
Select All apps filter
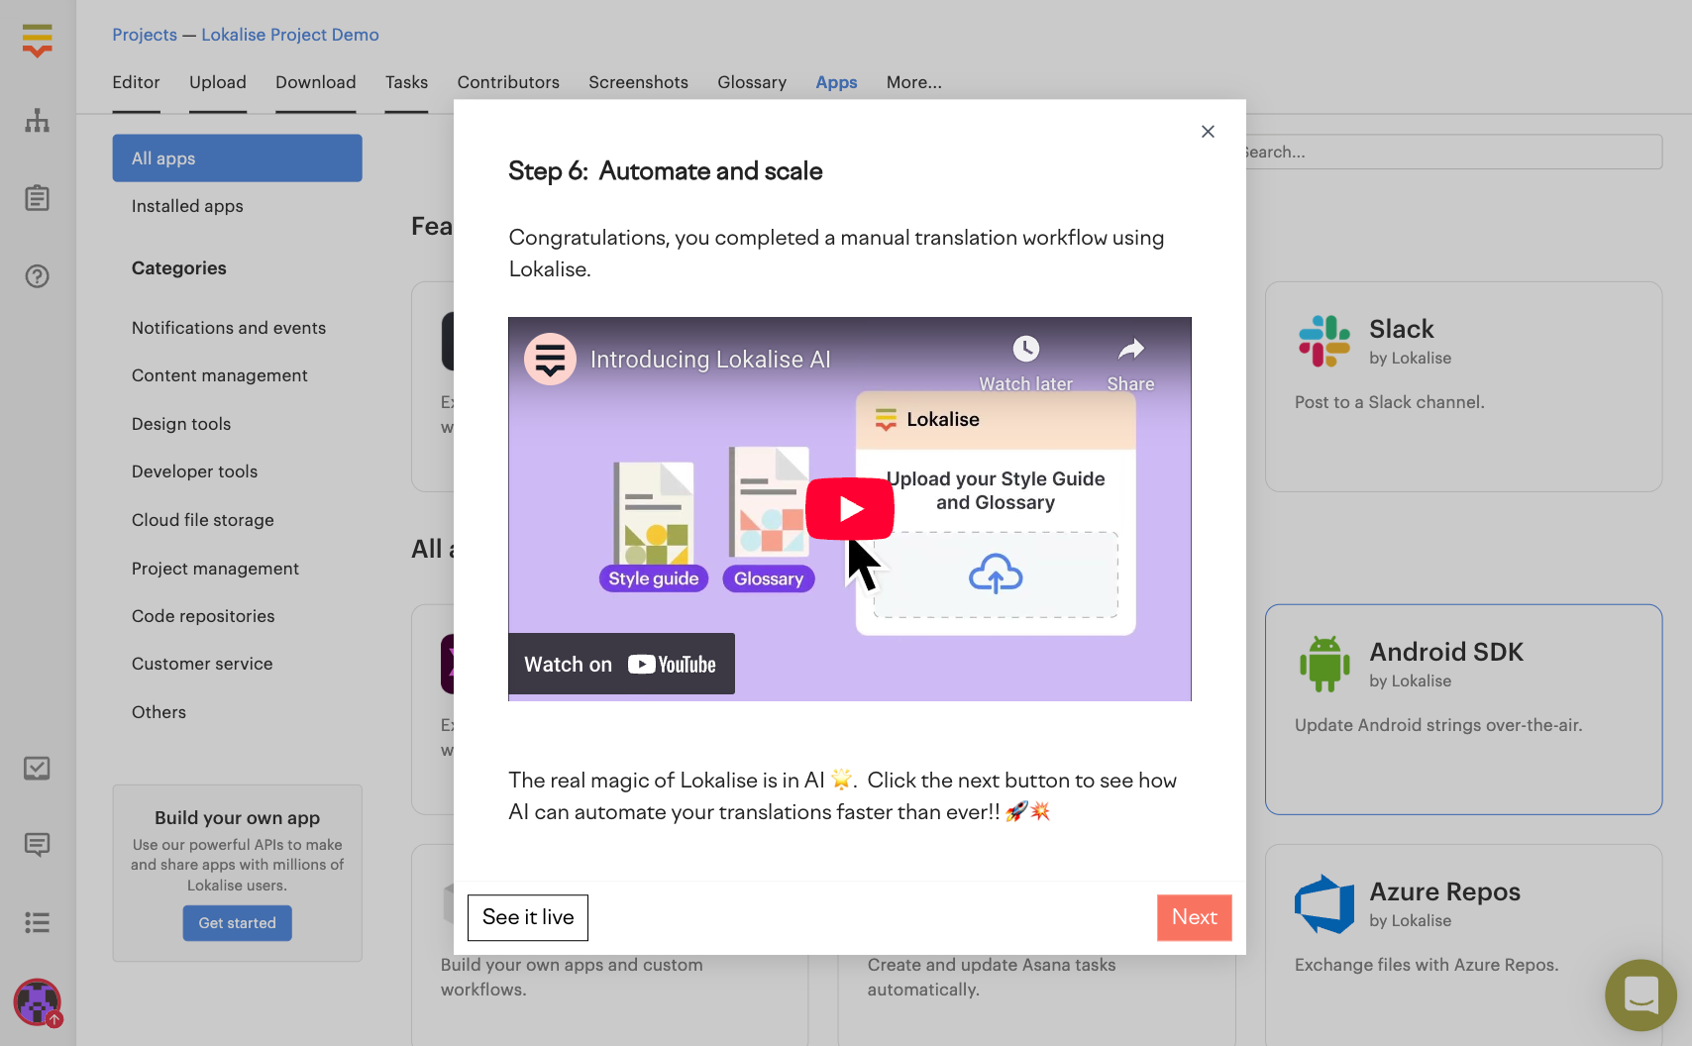238,158
